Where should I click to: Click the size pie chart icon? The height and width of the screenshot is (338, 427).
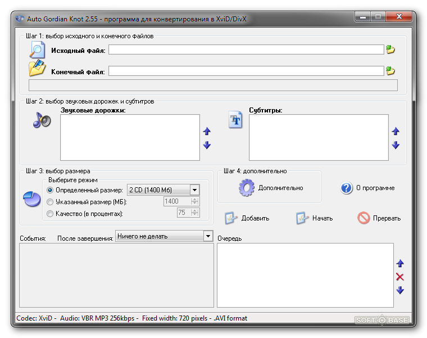[32, 199]
